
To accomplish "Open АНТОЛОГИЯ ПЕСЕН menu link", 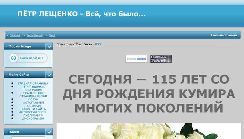I will [x=33, y=112].
